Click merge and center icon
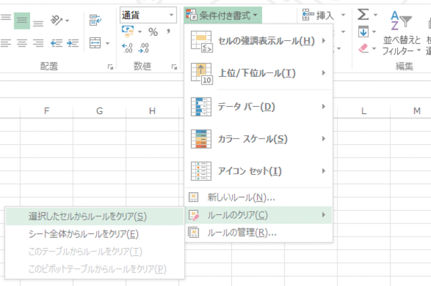The image size is (431, 286). pos(95,43)
